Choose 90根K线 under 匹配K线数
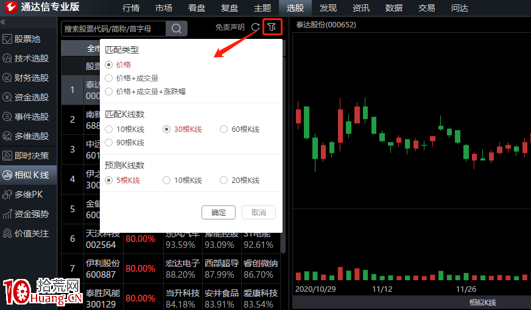The height and width of the screenshot is (310, 531). coord(125,143)
